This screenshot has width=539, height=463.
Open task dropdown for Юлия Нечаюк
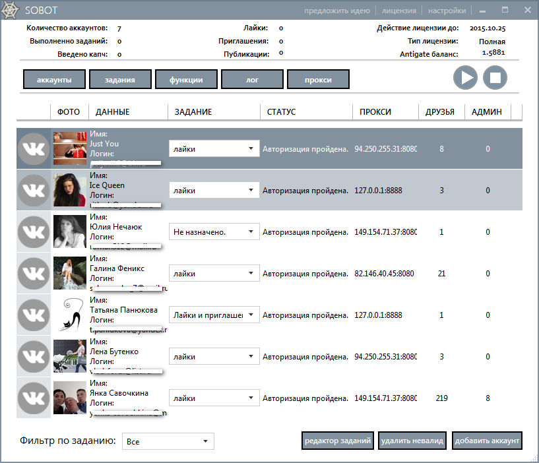click(x=214, y=232)
